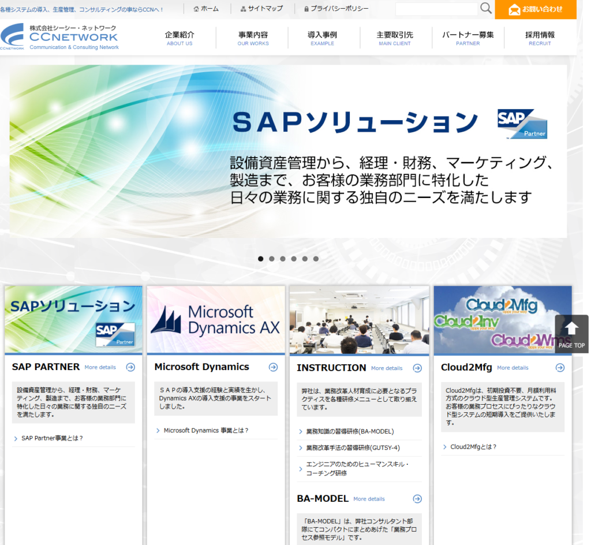The image size is (591, 545).
Task: Click the PAGE TOP arrow button
Action: click(571, 334)
